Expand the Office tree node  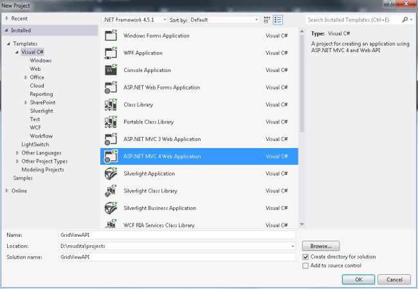click(26, 77)
